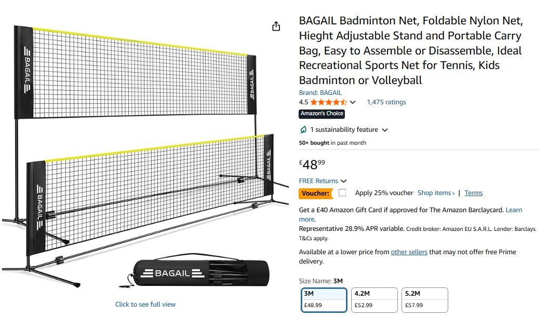Click Learn more about Barclaycard offer
Screen dimensions: 549x317
click(x=514, y=210)
